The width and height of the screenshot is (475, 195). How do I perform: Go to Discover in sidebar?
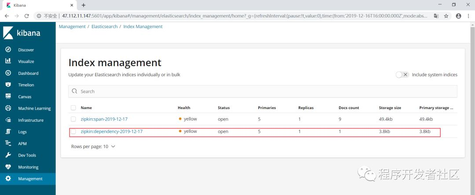pos(26,50)
